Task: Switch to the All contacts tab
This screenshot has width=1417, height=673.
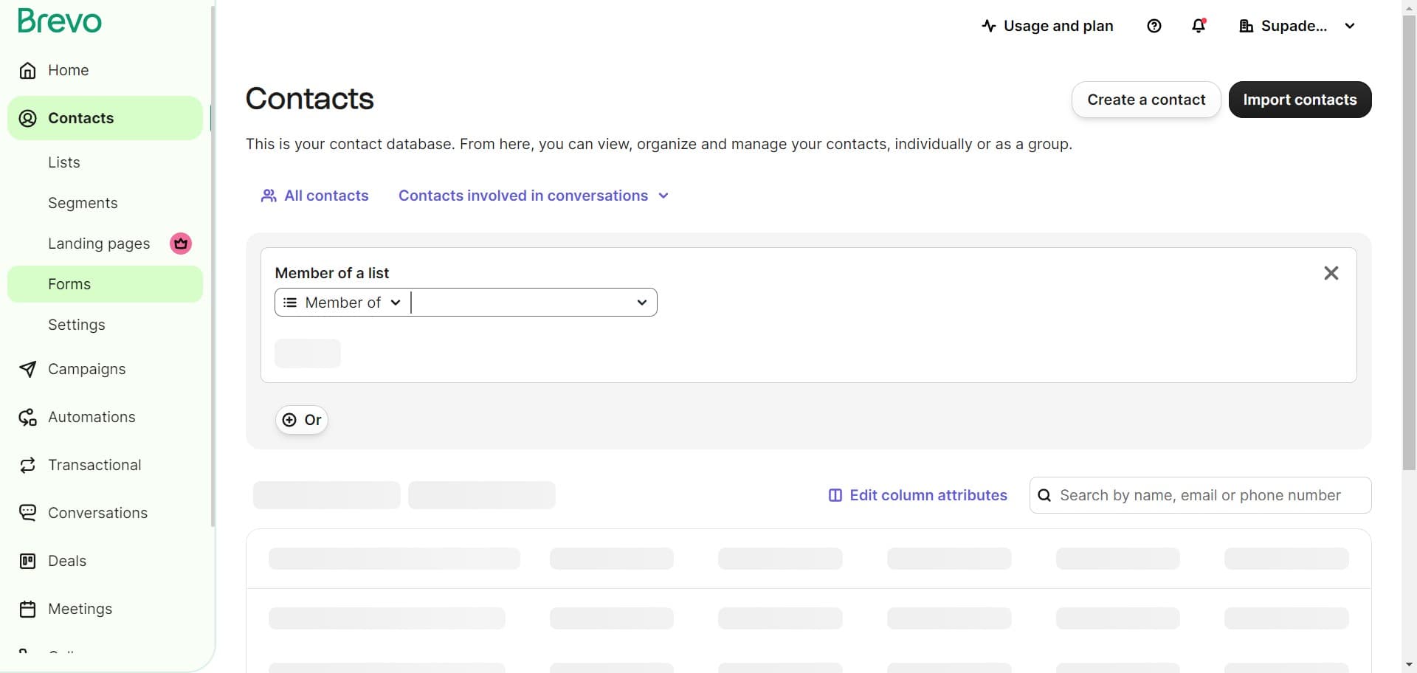Action: pyautogui.click(x=314, y=196)
